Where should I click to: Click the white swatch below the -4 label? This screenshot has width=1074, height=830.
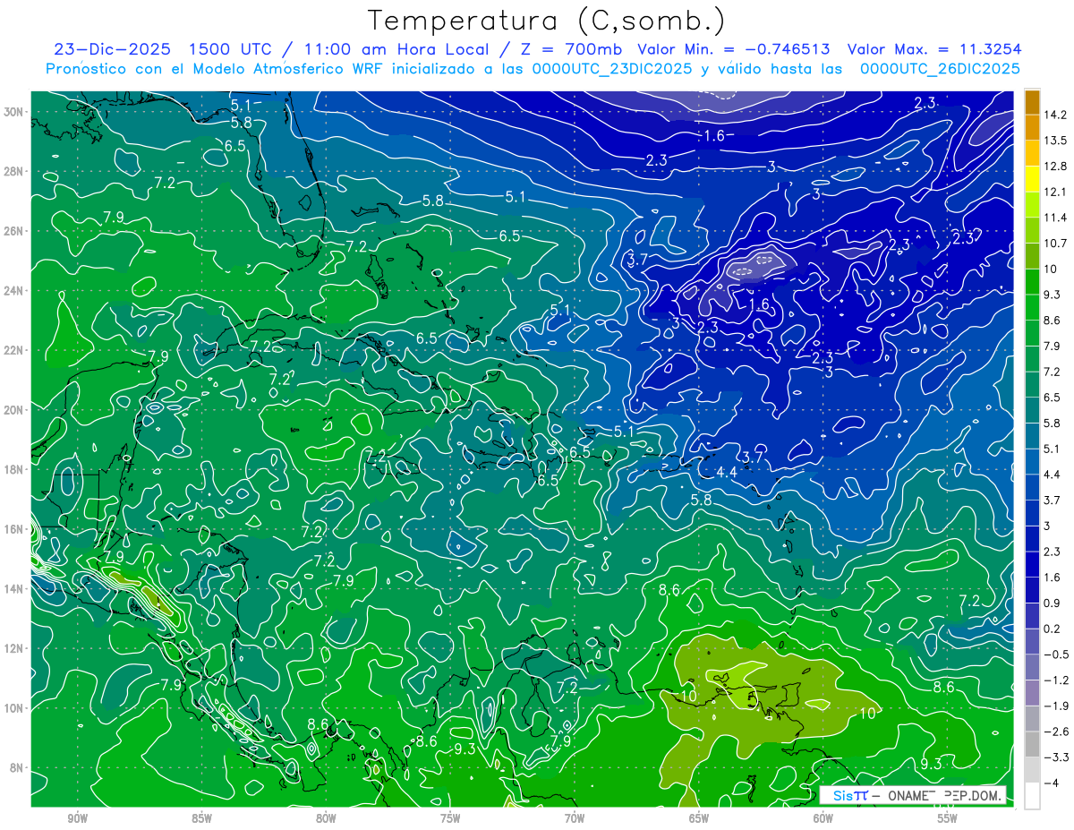pos(1032,795)
